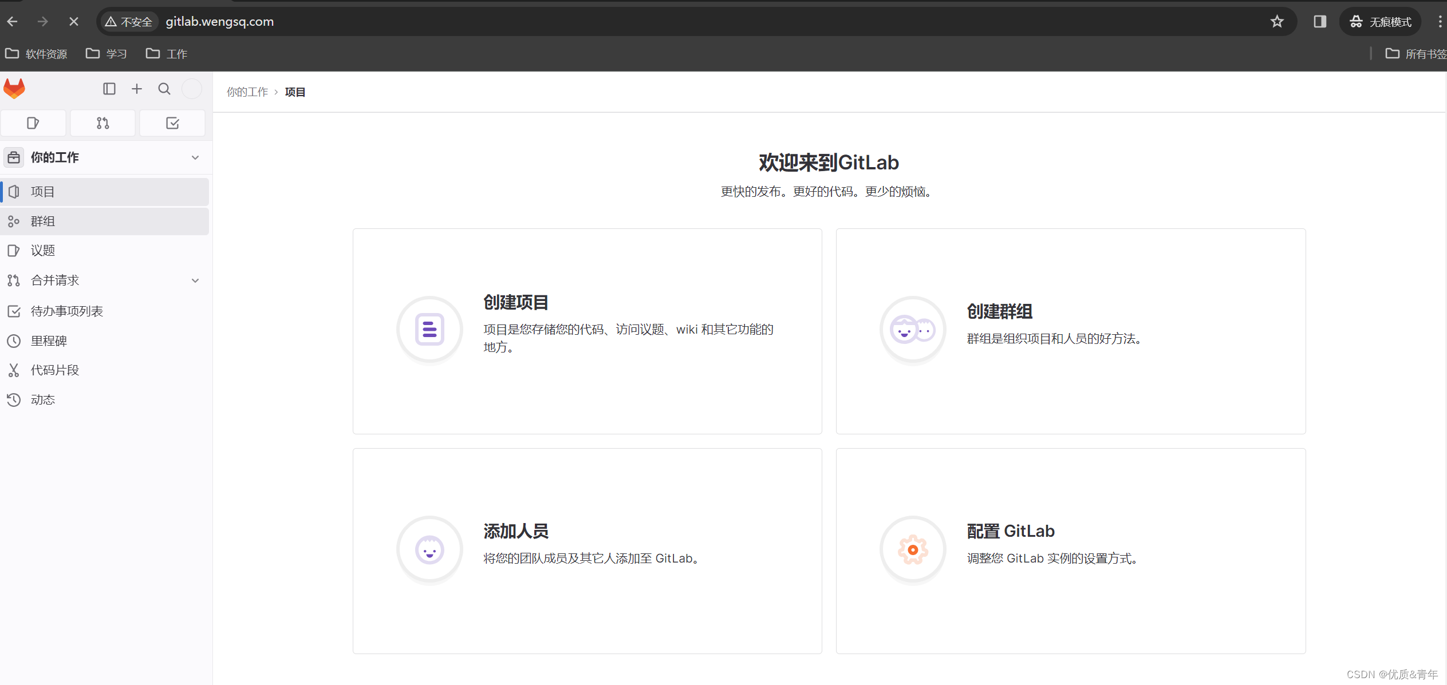Click the 里程碑 clock icon

[x=14, y=341]
